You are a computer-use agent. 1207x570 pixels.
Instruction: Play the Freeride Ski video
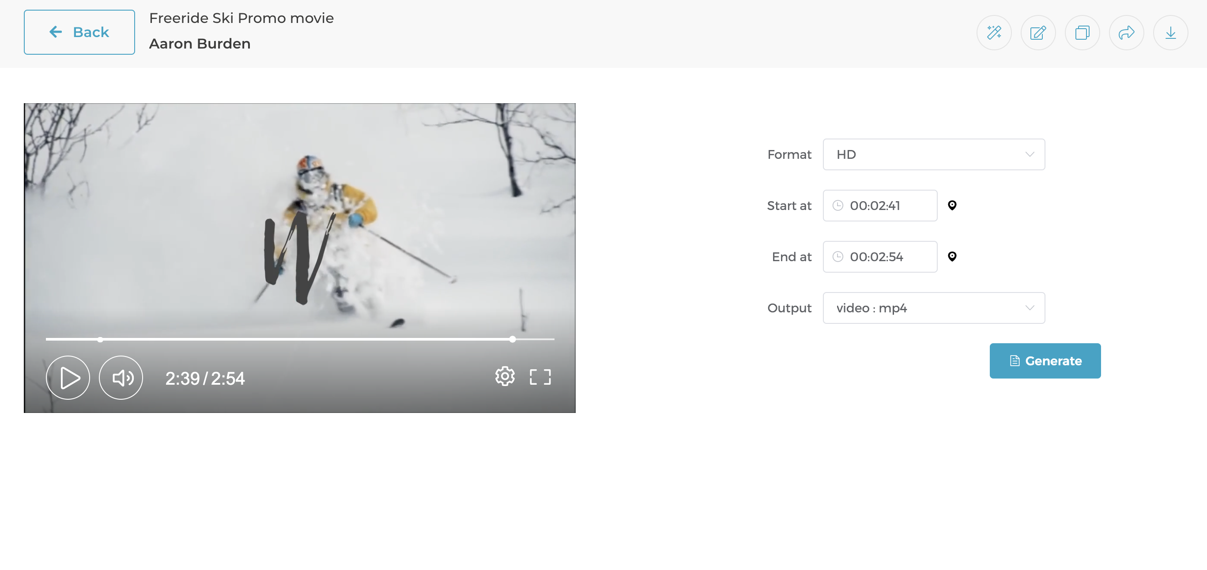[68, 378]
